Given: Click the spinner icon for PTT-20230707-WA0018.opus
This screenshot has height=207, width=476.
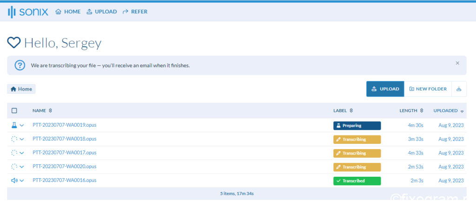Looking at the screenshot, I should point(14,139).
